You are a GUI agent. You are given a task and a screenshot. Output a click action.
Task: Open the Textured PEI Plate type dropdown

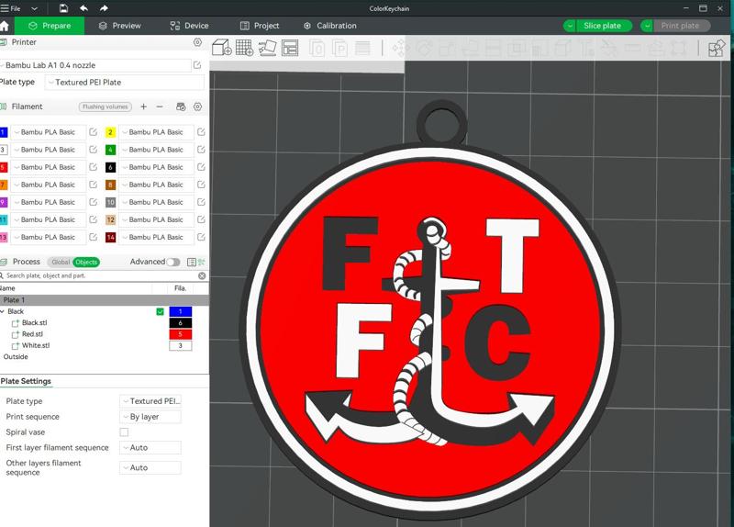125,83
